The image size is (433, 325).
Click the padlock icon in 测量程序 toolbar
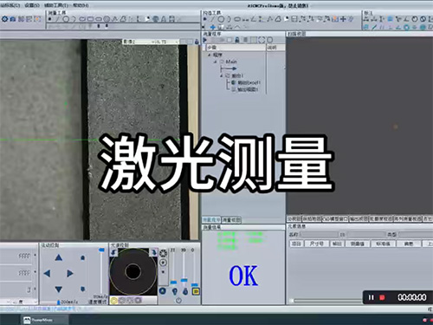click(237, 40)
